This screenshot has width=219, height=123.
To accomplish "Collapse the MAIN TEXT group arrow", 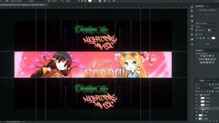I will [x=199, y=95].
